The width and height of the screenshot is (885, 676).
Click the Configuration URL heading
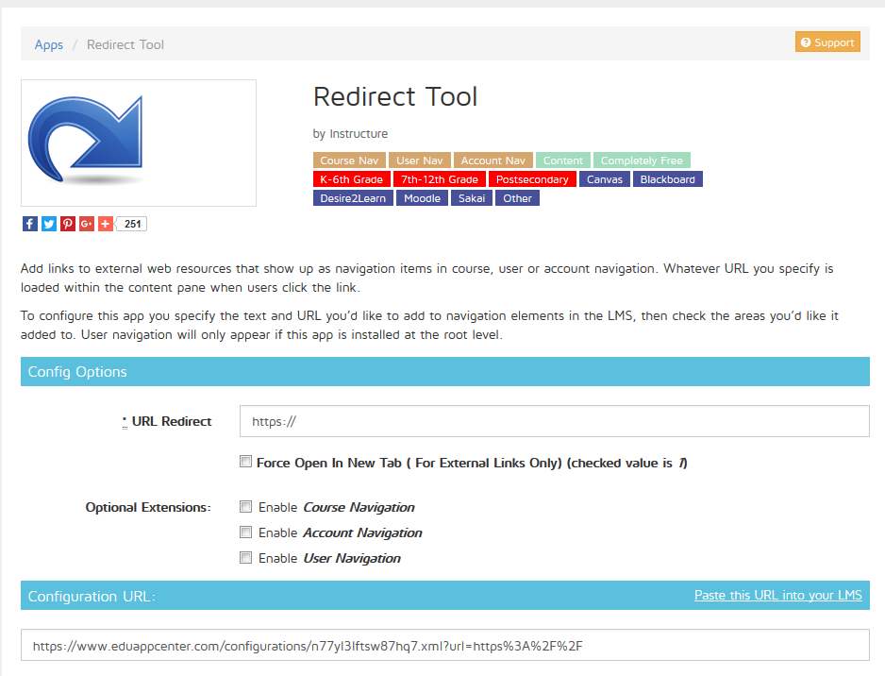pos(92,597)
